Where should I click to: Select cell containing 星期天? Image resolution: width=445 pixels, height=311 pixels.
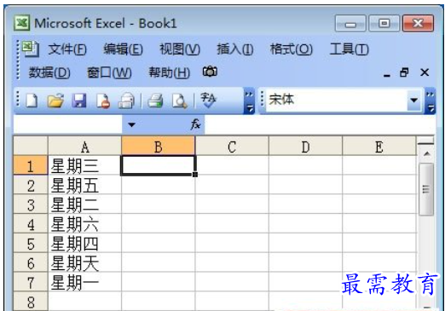click(x=84, y=262)
